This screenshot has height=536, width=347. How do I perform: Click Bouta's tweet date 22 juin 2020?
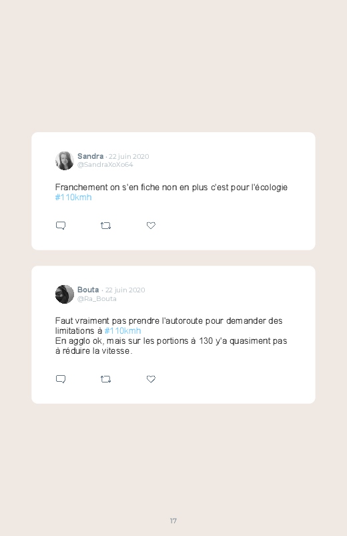click(x=125, y=290)
